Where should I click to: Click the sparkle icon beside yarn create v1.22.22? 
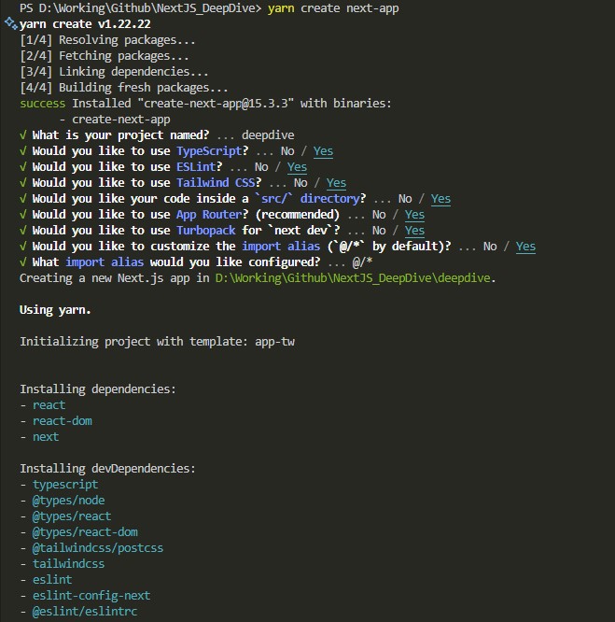[x=10, y=23]
